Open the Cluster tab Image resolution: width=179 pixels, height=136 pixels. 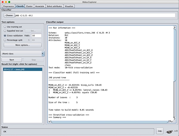(x=29, y=6)
